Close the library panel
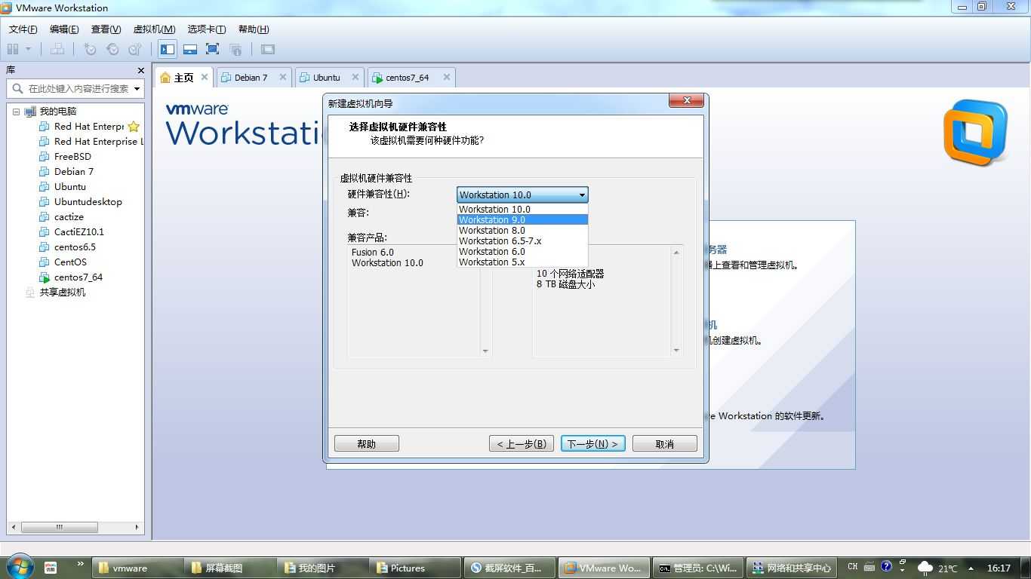The height and width of the screenshot is (579, 1031). pyautogui.click(x=140, y=70)
